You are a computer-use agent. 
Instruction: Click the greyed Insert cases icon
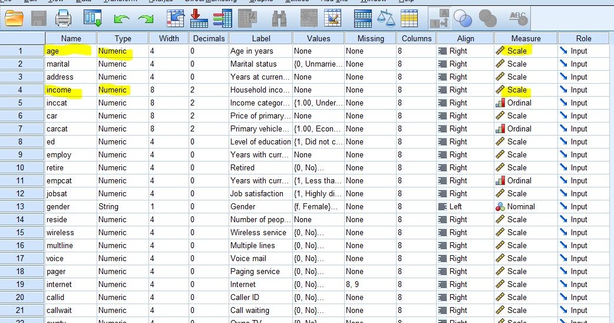tap(309, 18)
